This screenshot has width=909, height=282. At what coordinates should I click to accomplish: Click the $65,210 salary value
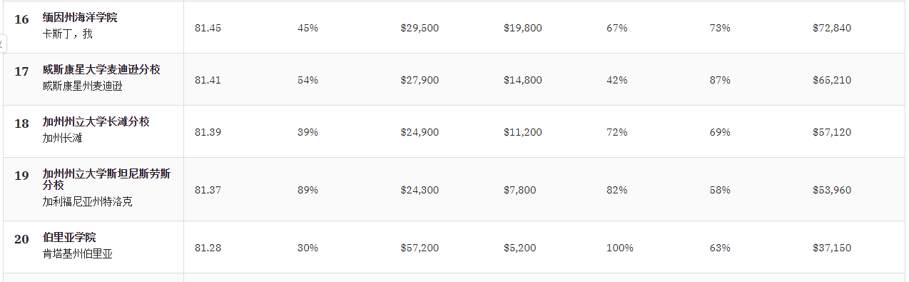pyautogui.click(x=832, y=80)
